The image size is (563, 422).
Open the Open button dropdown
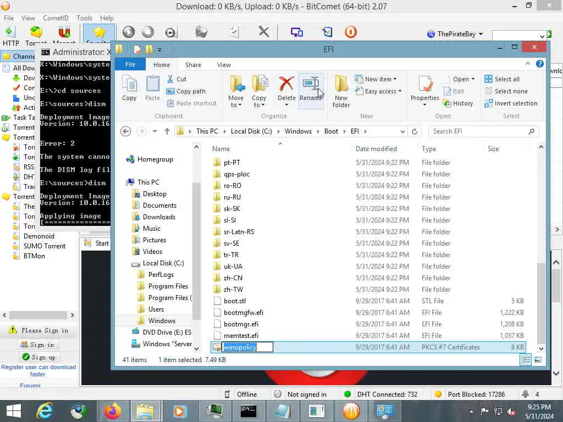[x=473, y=79]
